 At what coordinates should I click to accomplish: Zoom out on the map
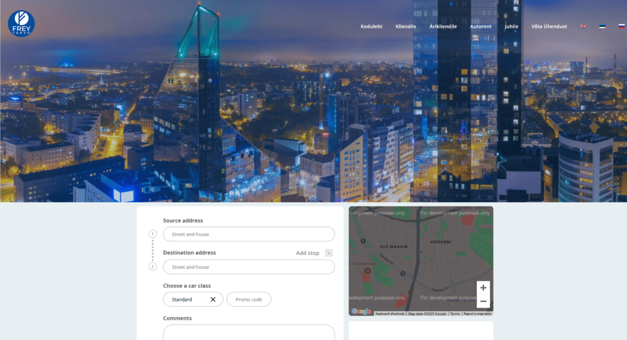pyautogui.click(x=483, y=301)
